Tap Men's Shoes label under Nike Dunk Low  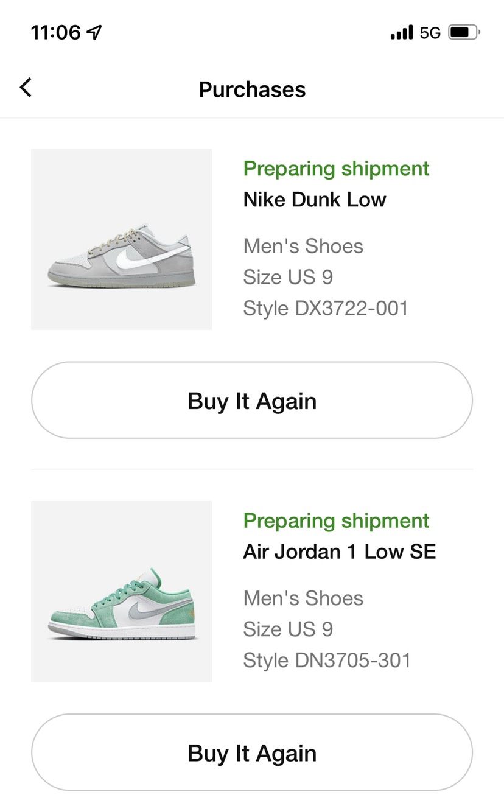[303, 246]
